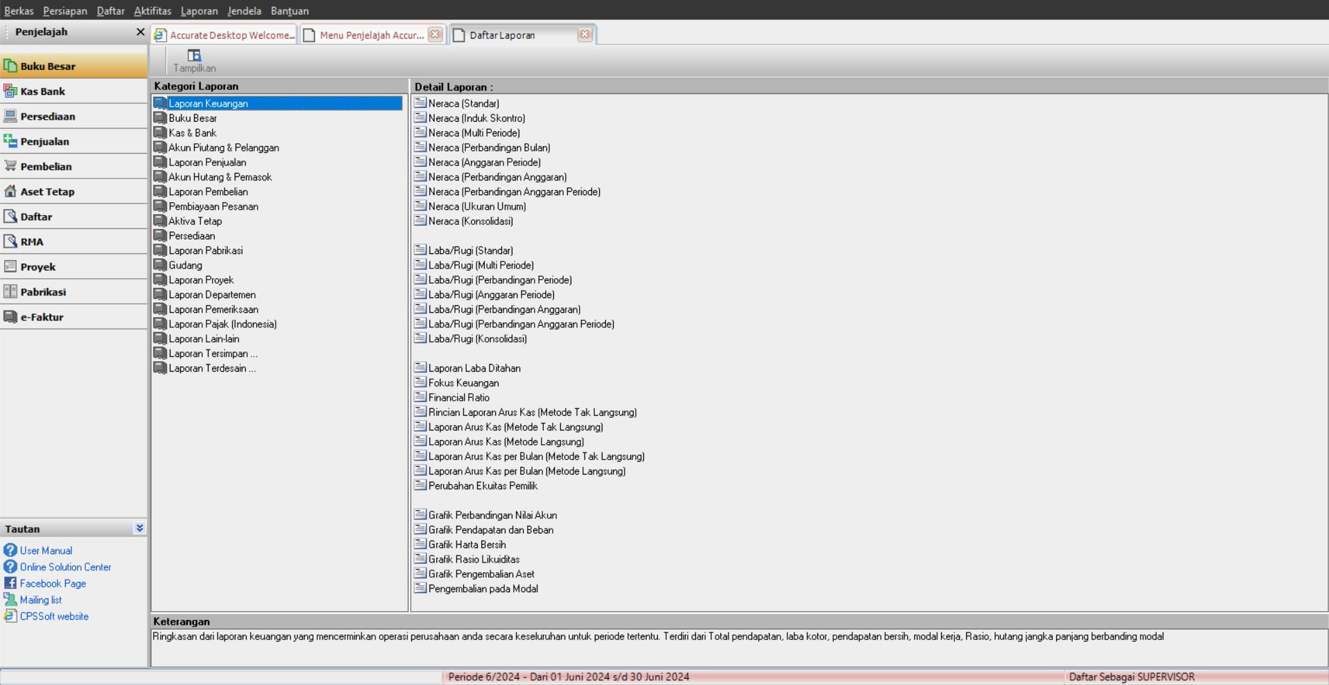Collapse the Tautan panel chevron
This screenshot has height=685, width=1329.
pyautogui.click(x=139, y=528)
